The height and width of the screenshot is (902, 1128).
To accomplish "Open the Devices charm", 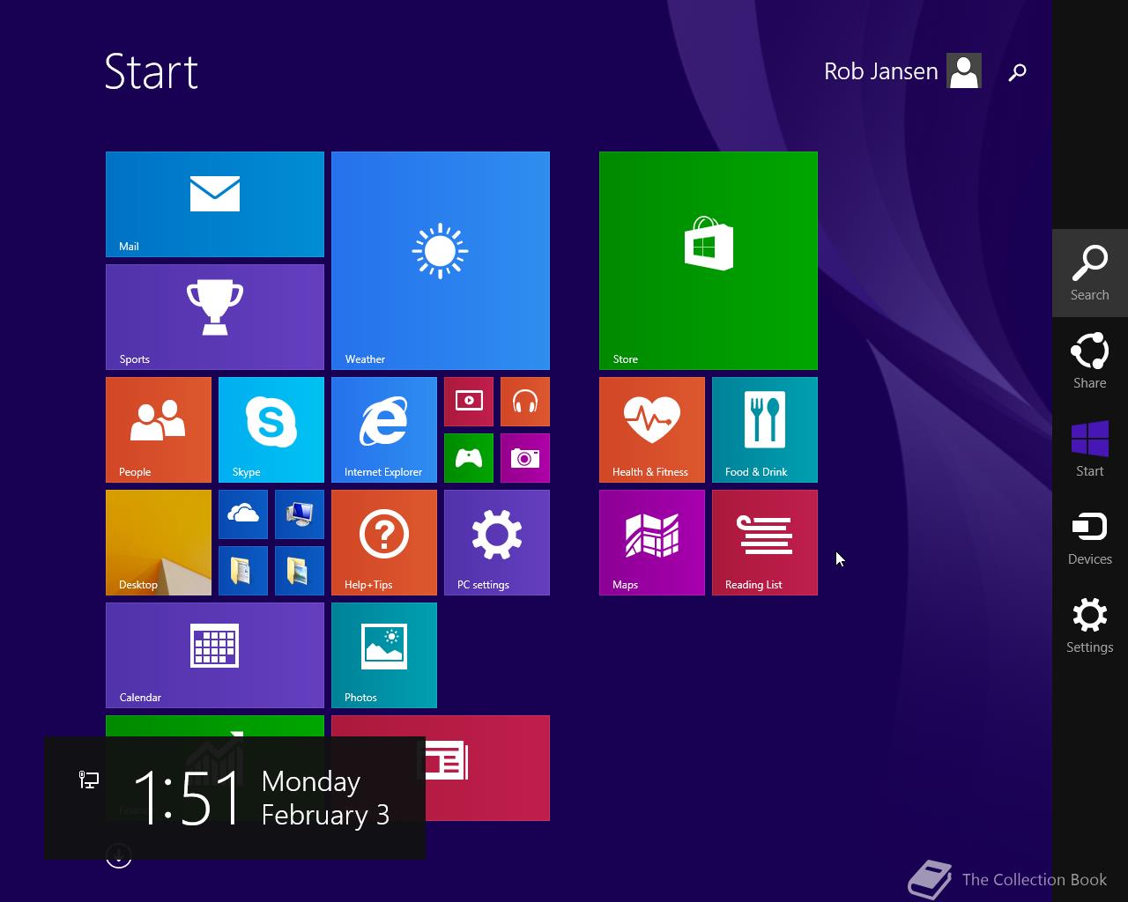I will pos(1090,537).
